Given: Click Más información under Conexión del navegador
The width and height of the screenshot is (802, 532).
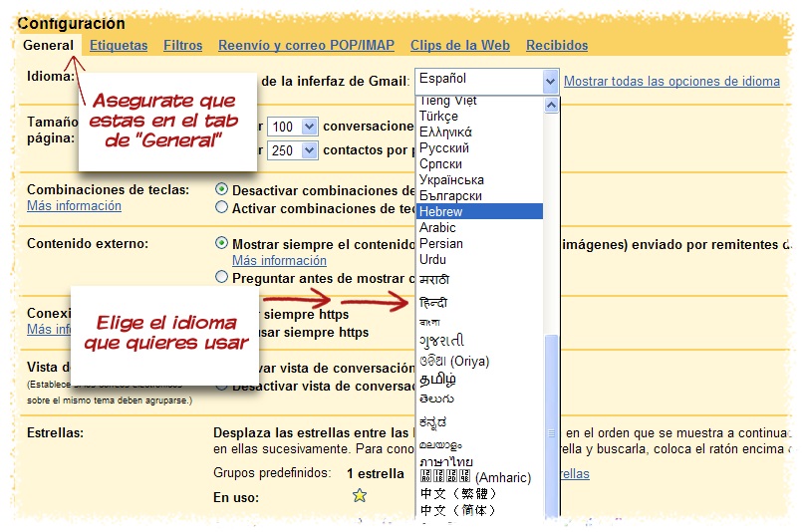Looking at the screenshot, I should pos(49,329).
